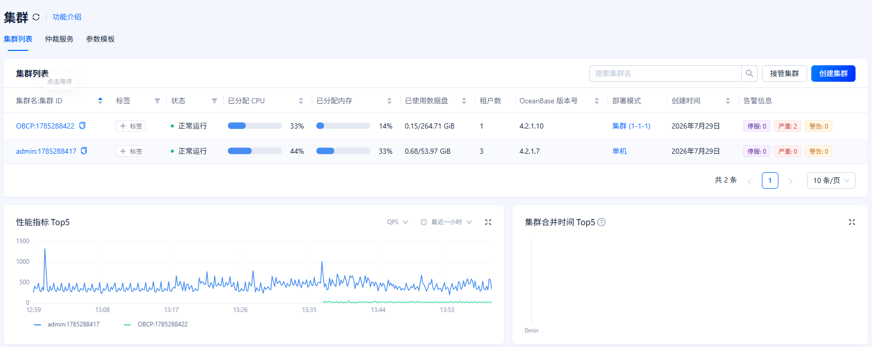Viewport: 872px width, 347px height.
Task: Click 停服: 0 badge in OBCP row
Action: tap(757, 126)
